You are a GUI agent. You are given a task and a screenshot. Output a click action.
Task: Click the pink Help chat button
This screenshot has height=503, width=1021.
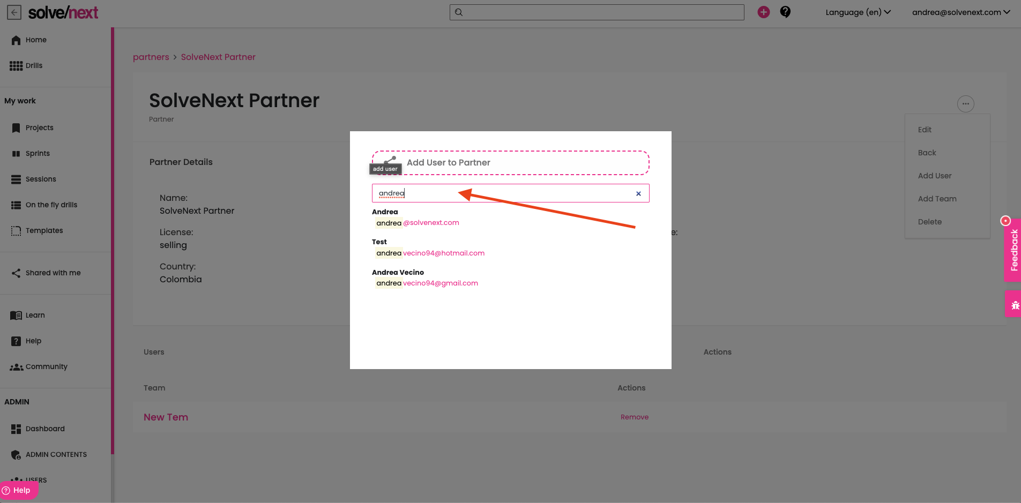[19, 490]
